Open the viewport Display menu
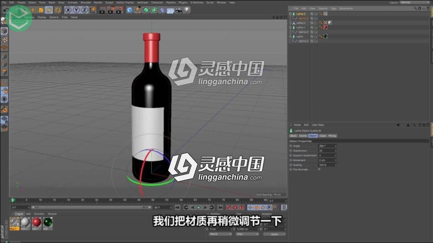This screenshot has width=433, height=243. (x=42, y=17)
